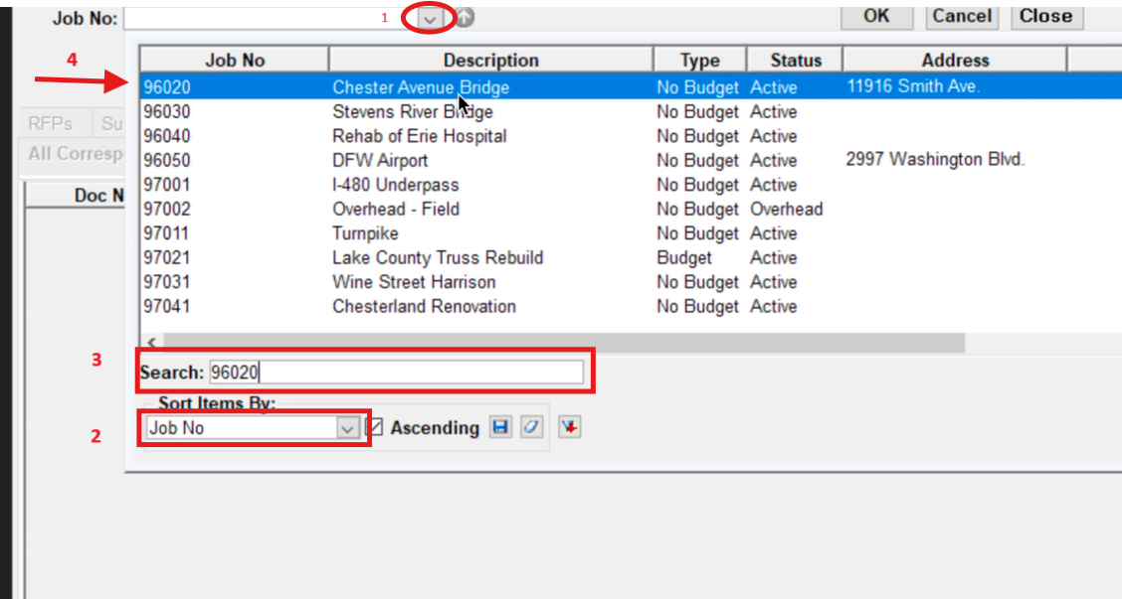
Task: Click the Cancel button
Action: (962, 17)
